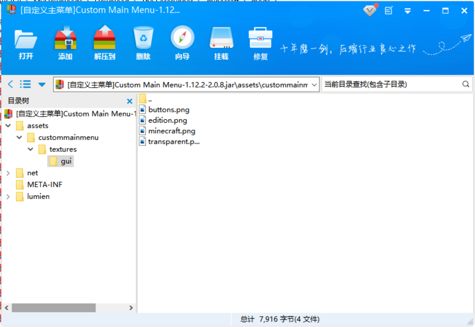Go up via the '..' parent folder entry
This screenshot has width=475, height=327.
pyautogui.click(x=146, y=99)
